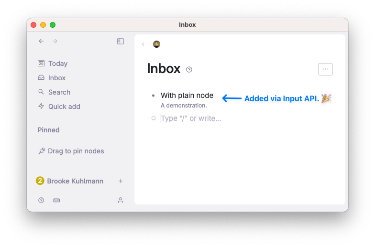
Task: Select Inbox in the sidebar
Action: 57,78
